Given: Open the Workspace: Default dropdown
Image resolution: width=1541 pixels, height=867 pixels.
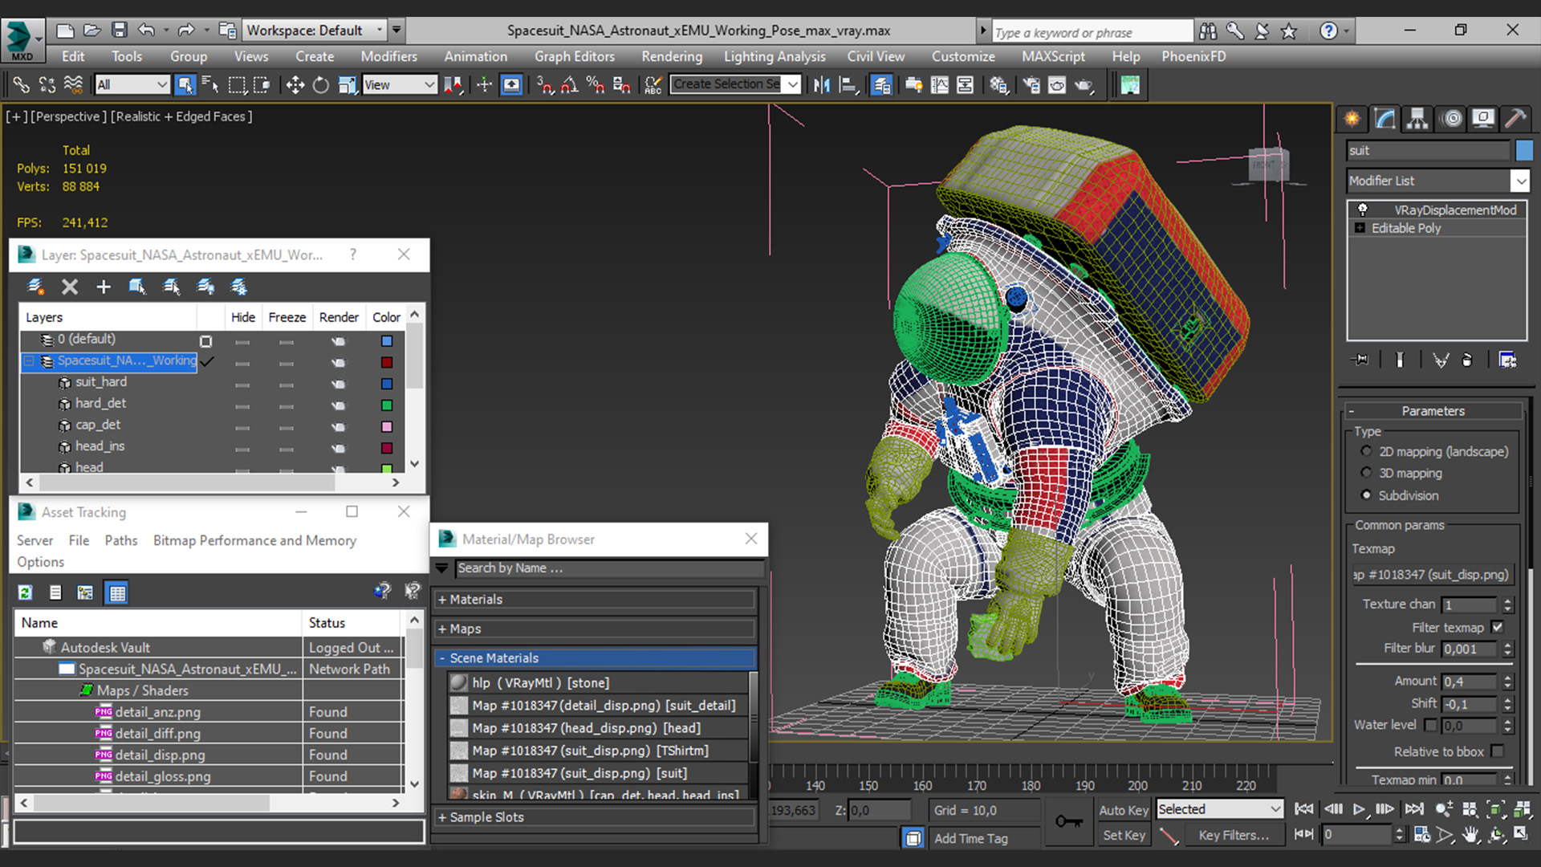Looking at the screenshot, I should tap(315, 31).
